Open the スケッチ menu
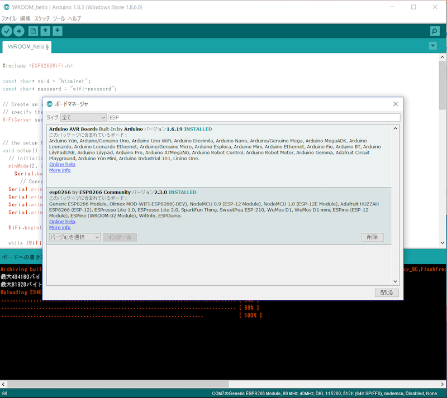 point(42,18)
